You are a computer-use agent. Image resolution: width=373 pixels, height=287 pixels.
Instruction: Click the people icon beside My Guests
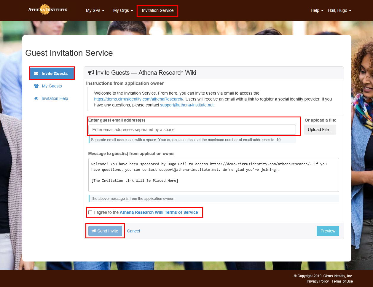[36, 86]
